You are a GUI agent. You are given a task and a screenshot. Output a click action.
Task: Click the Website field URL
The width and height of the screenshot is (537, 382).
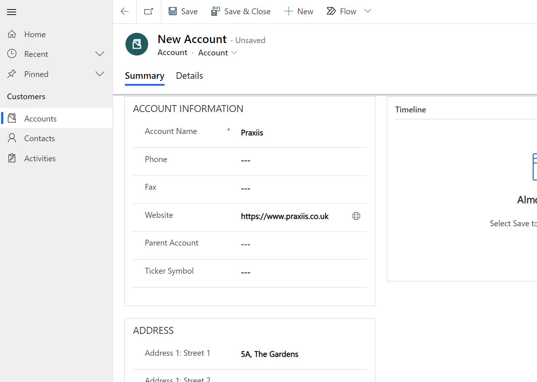[x=285, y=216]
